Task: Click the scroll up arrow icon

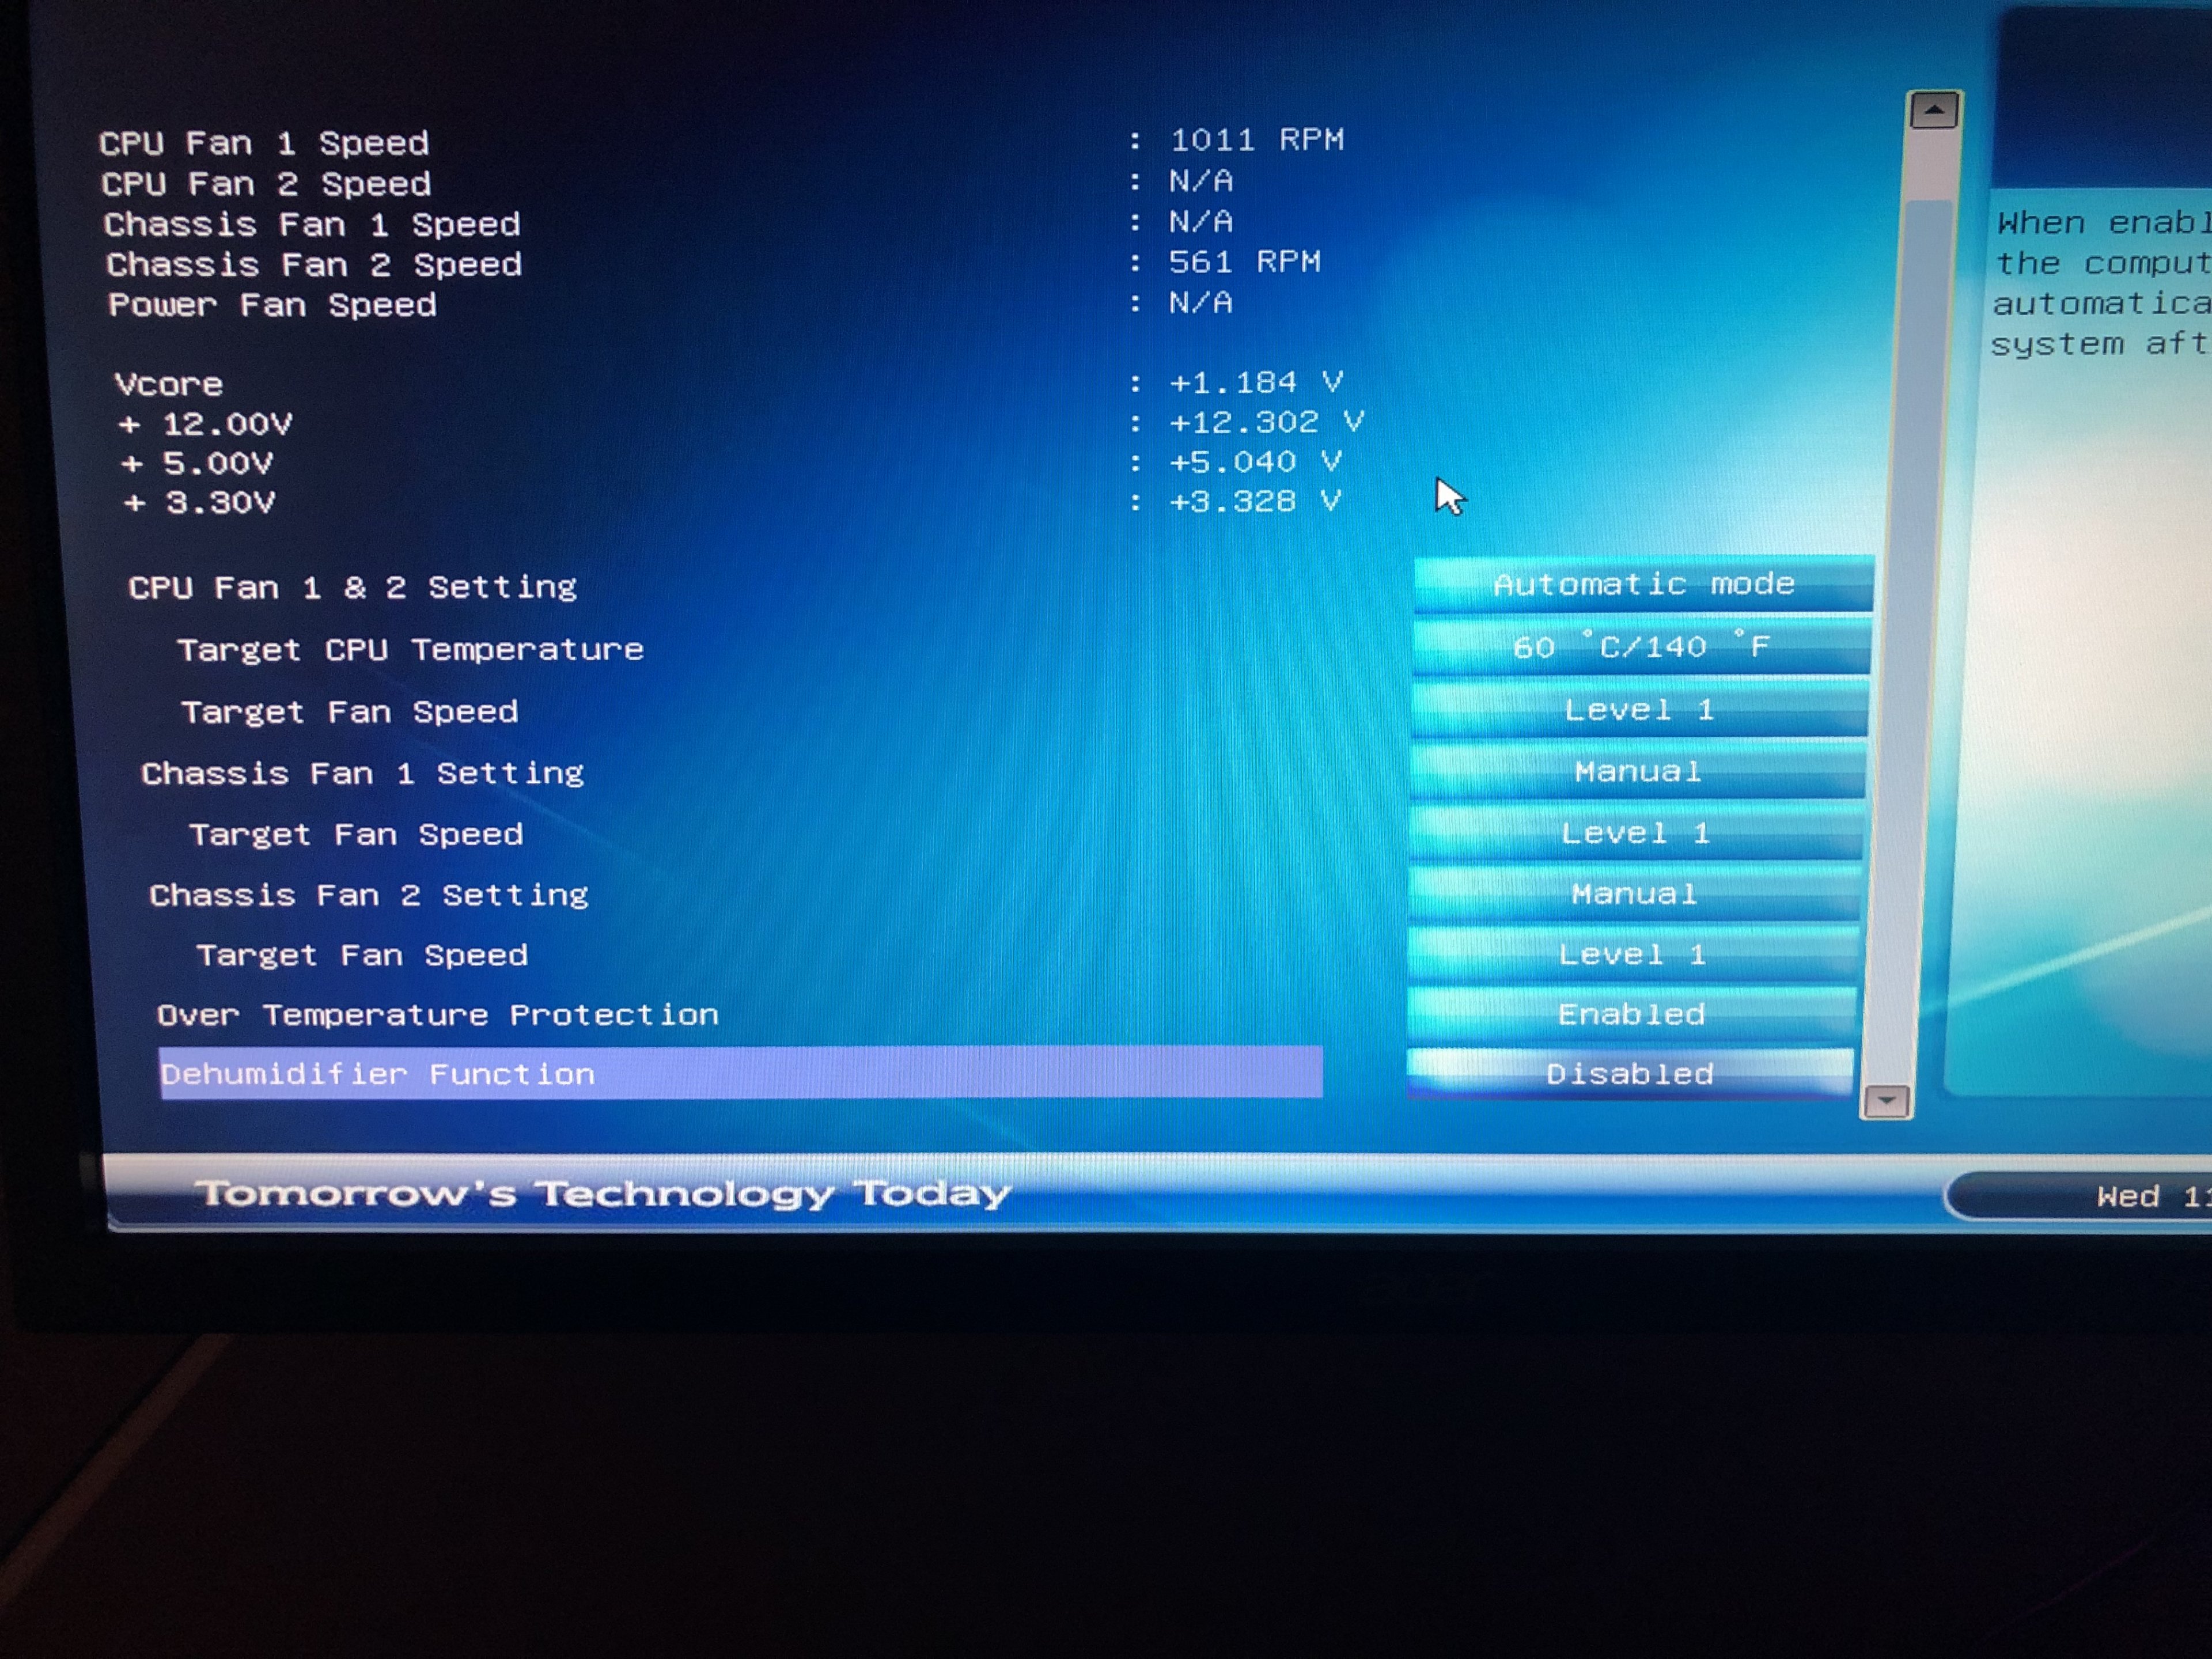Action: [x=1933, y=111]
